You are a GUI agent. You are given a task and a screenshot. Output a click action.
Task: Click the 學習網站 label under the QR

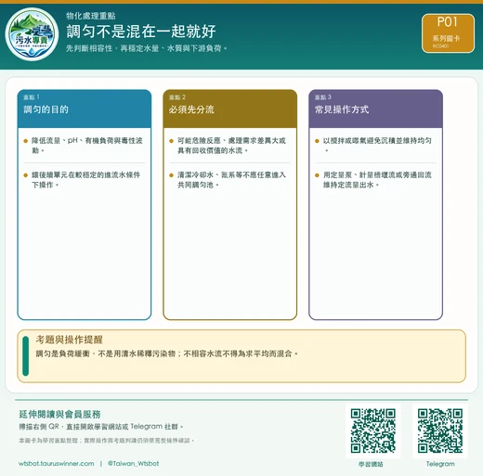click(371, 464)
